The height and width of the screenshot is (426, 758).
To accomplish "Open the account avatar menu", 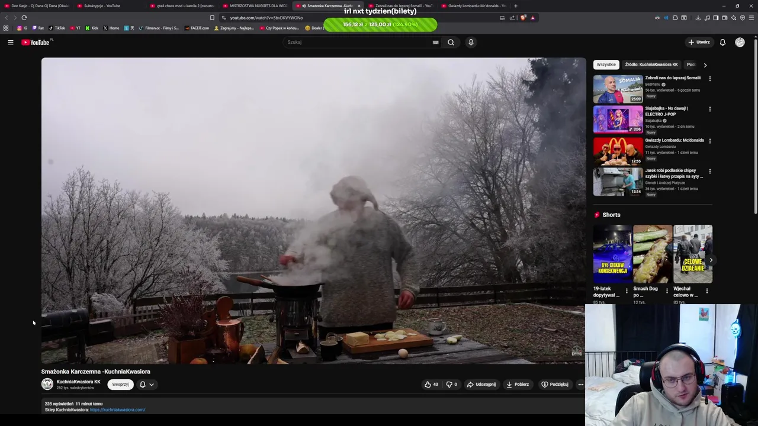I will [740, 42].
